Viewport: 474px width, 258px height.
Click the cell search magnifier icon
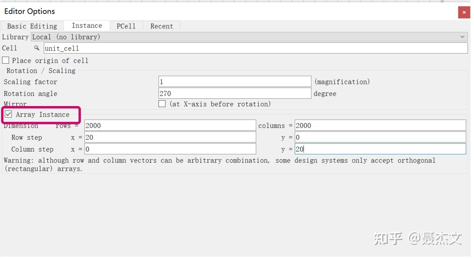[x=37, y=48]
